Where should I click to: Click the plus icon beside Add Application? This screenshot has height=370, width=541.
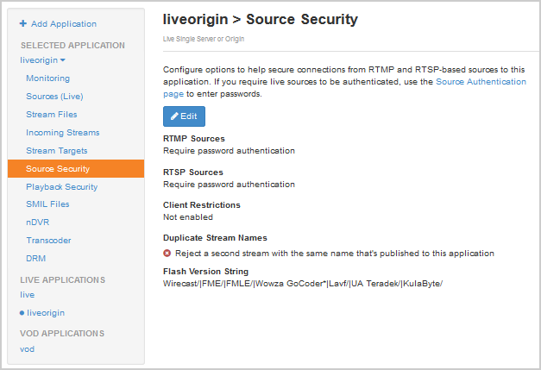click(23, 24)
